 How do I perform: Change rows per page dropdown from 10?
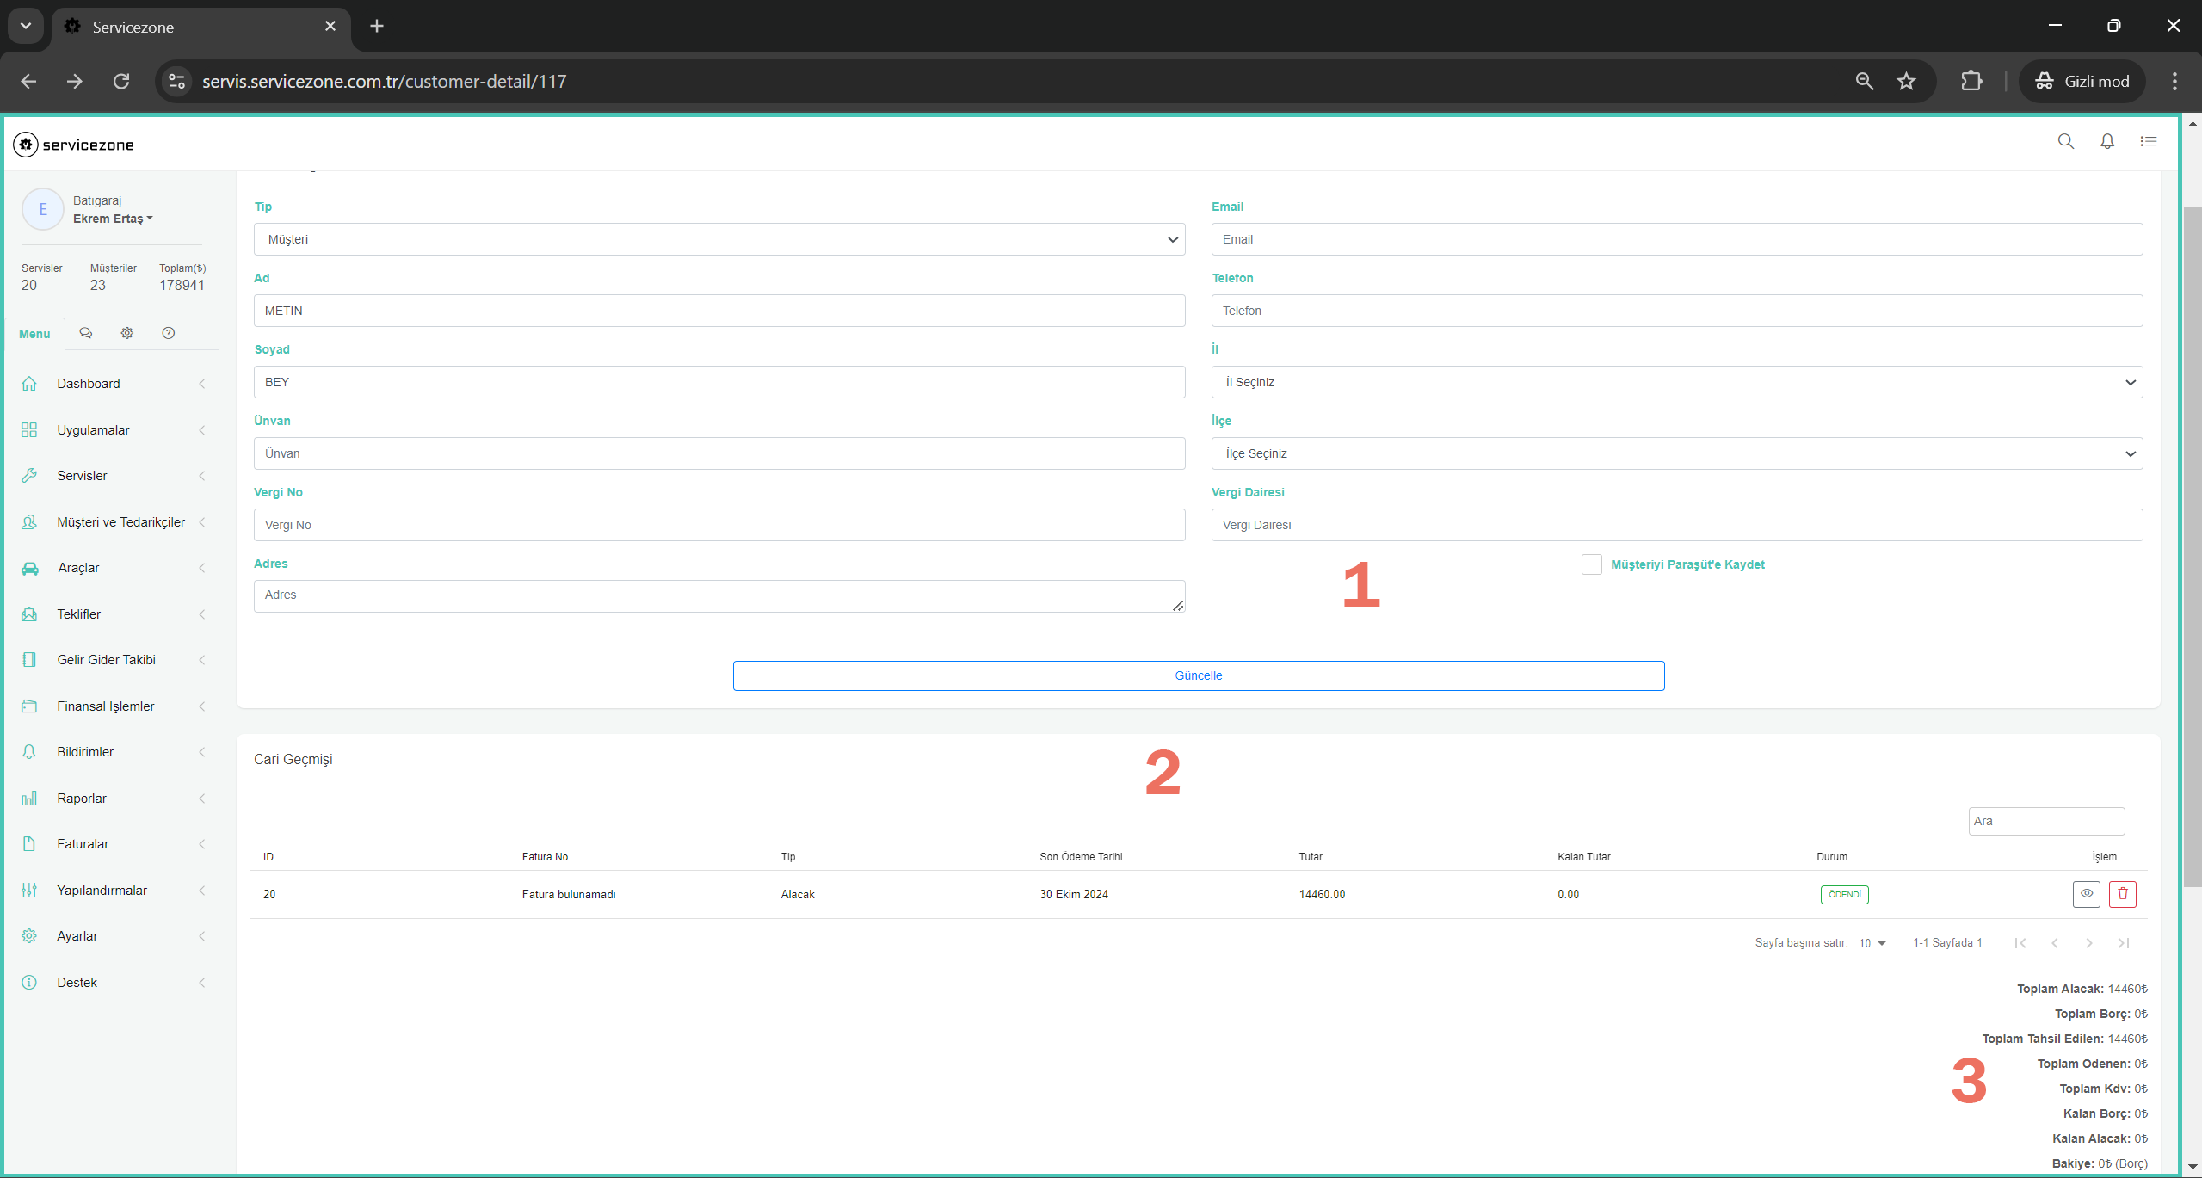tap(1872, 943)
